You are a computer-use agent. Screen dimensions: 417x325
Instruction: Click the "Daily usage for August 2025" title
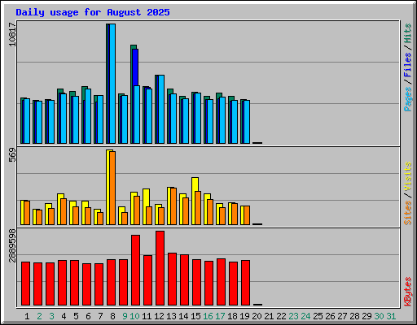[93, 12]
